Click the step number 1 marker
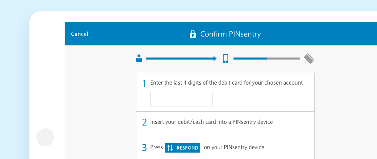The height and width of the screenshot is (159, 377). point(145,84)
